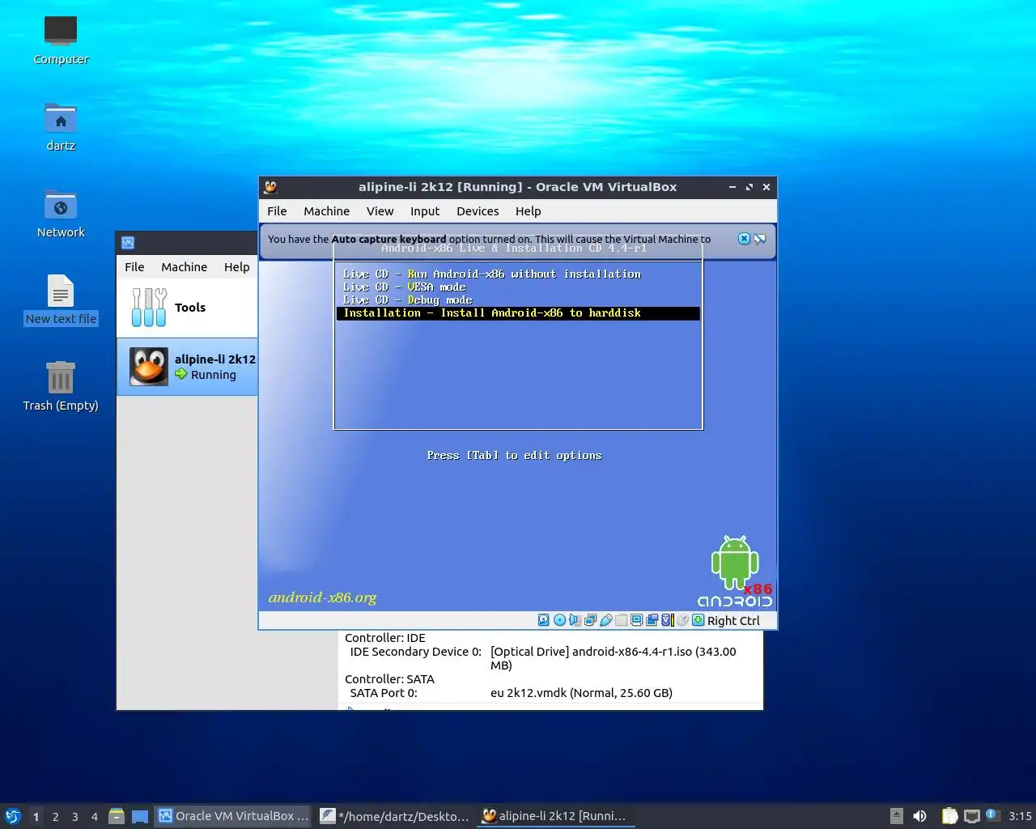Click the optical drive indicator in status bar
1036x829 pixels.
click(559, 620)
